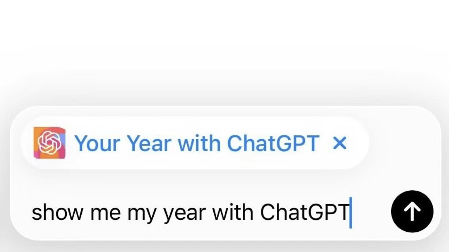Place cursor on "ChatGPT" in the typed message
Viewport: 449px width, 252px height.
pyautogui.click(x=304, y=212)
